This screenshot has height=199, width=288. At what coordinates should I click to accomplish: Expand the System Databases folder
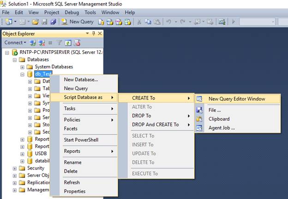pyautogui.click(x=22, y=67)
